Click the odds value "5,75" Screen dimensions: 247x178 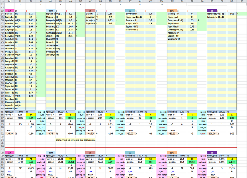coord(192,26)
